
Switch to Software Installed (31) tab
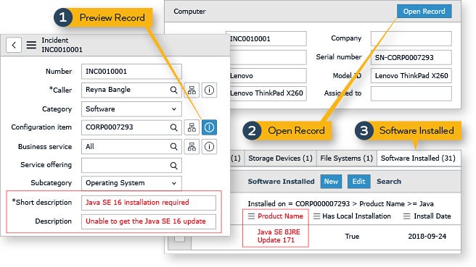tap(418, 158)
